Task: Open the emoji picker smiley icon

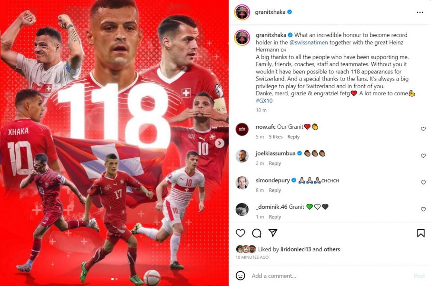Action: [x=241, y=276]
